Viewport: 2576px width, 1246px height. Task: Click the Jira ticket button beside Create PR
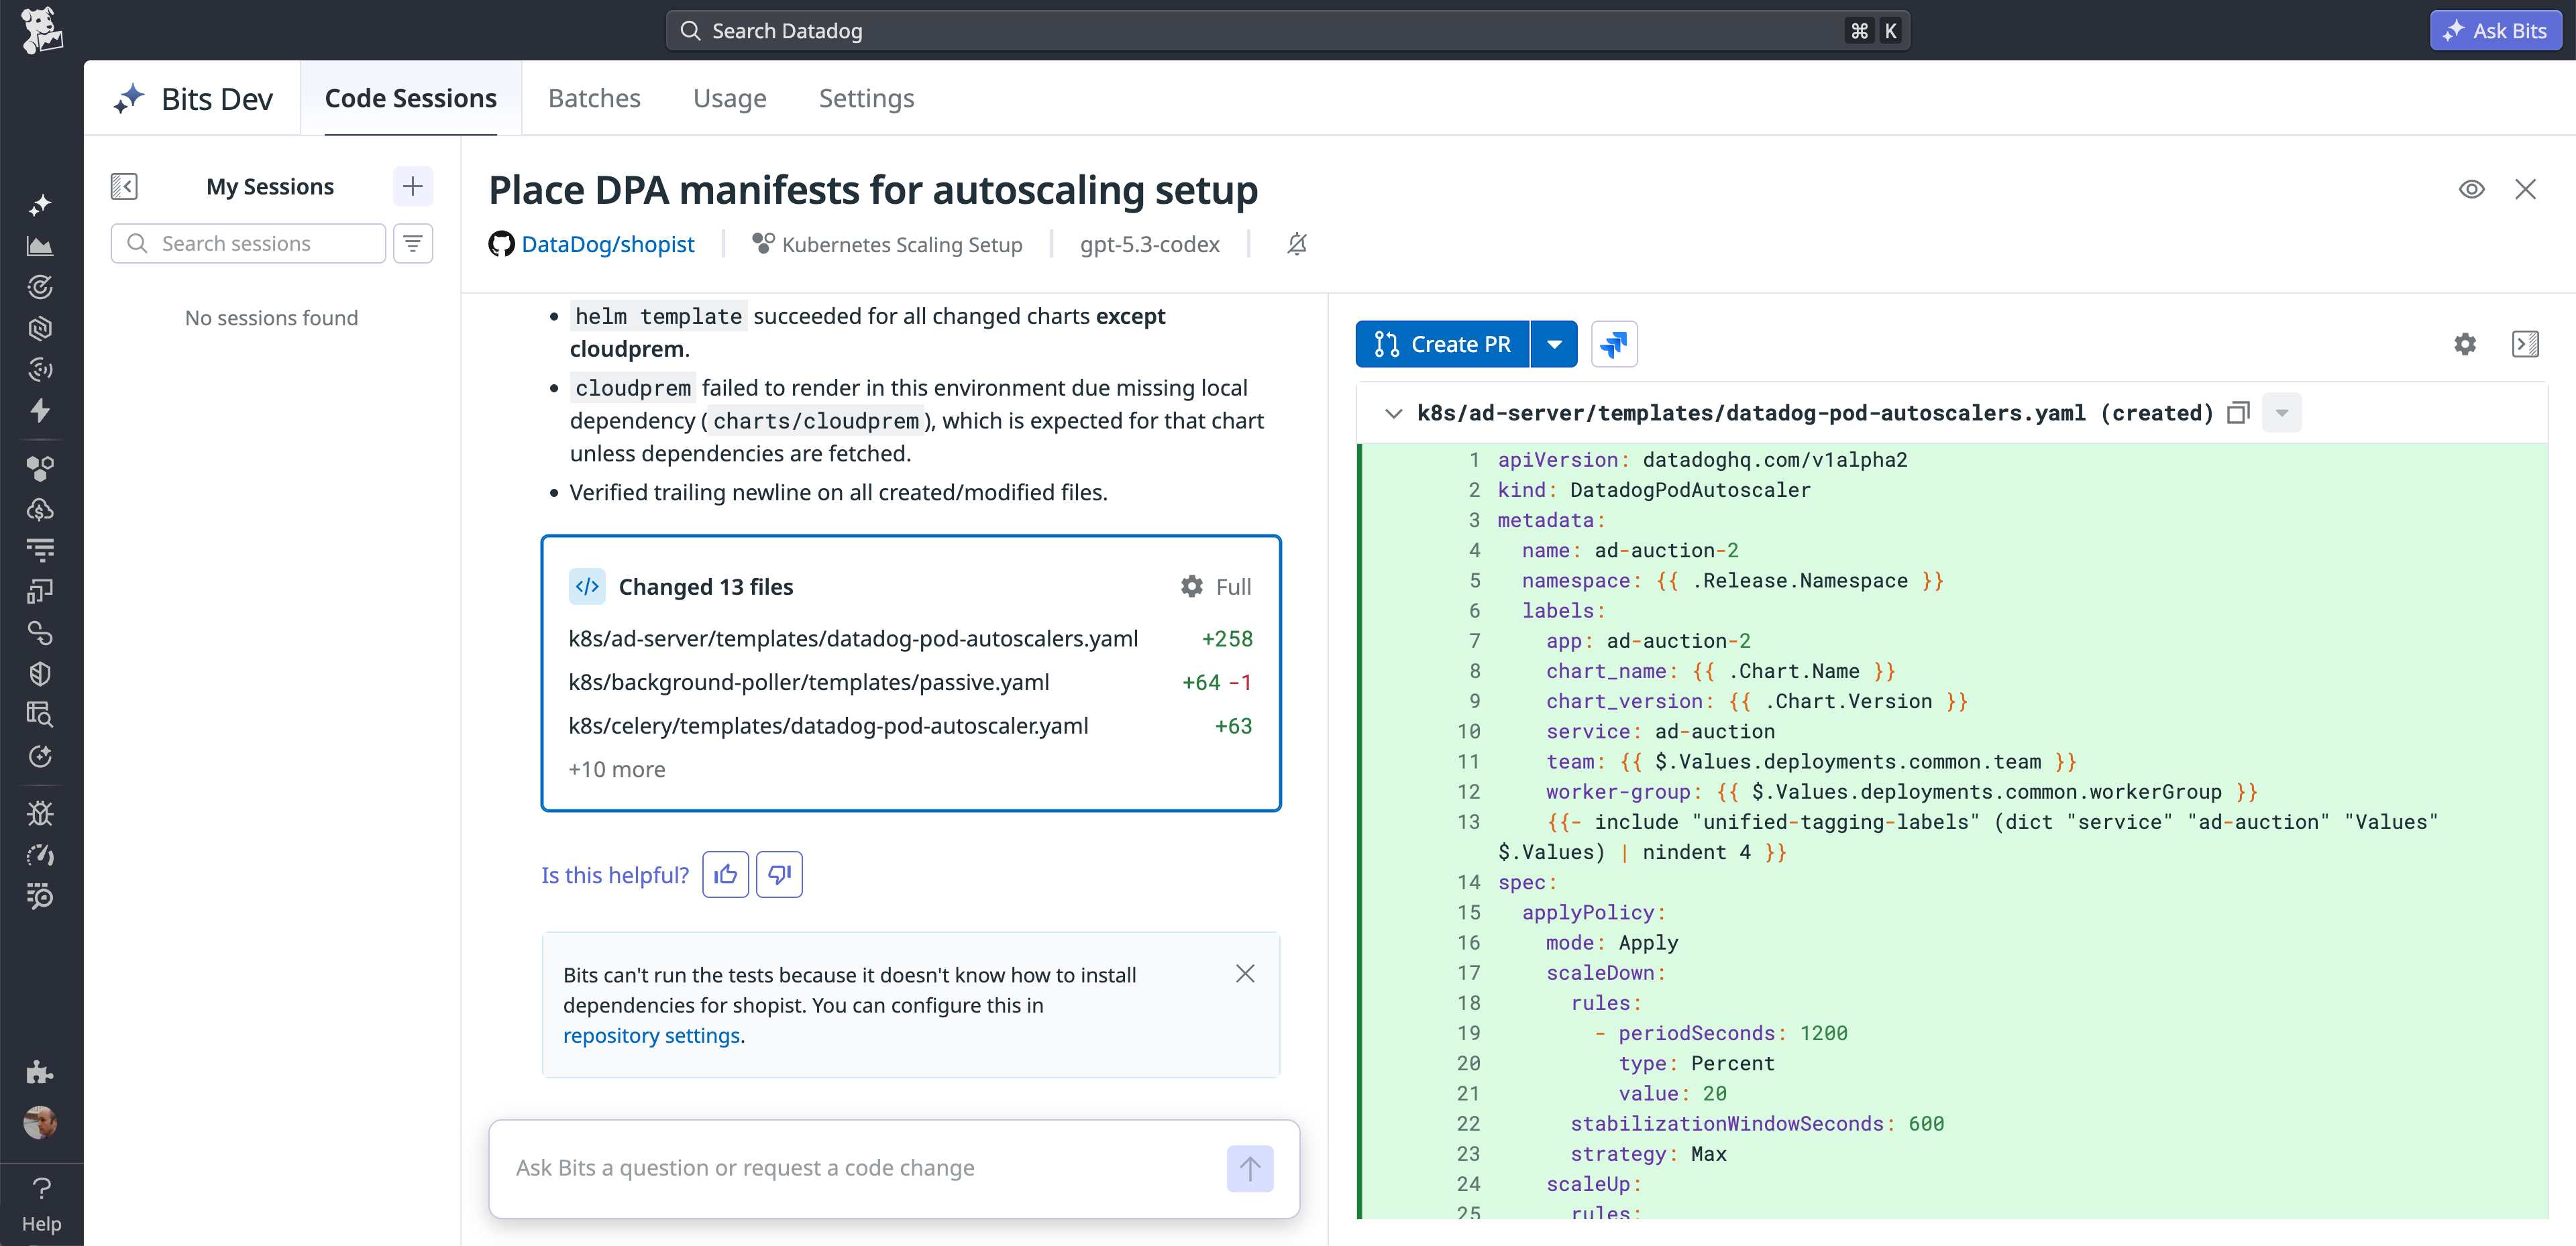[x=1613, y=344]
